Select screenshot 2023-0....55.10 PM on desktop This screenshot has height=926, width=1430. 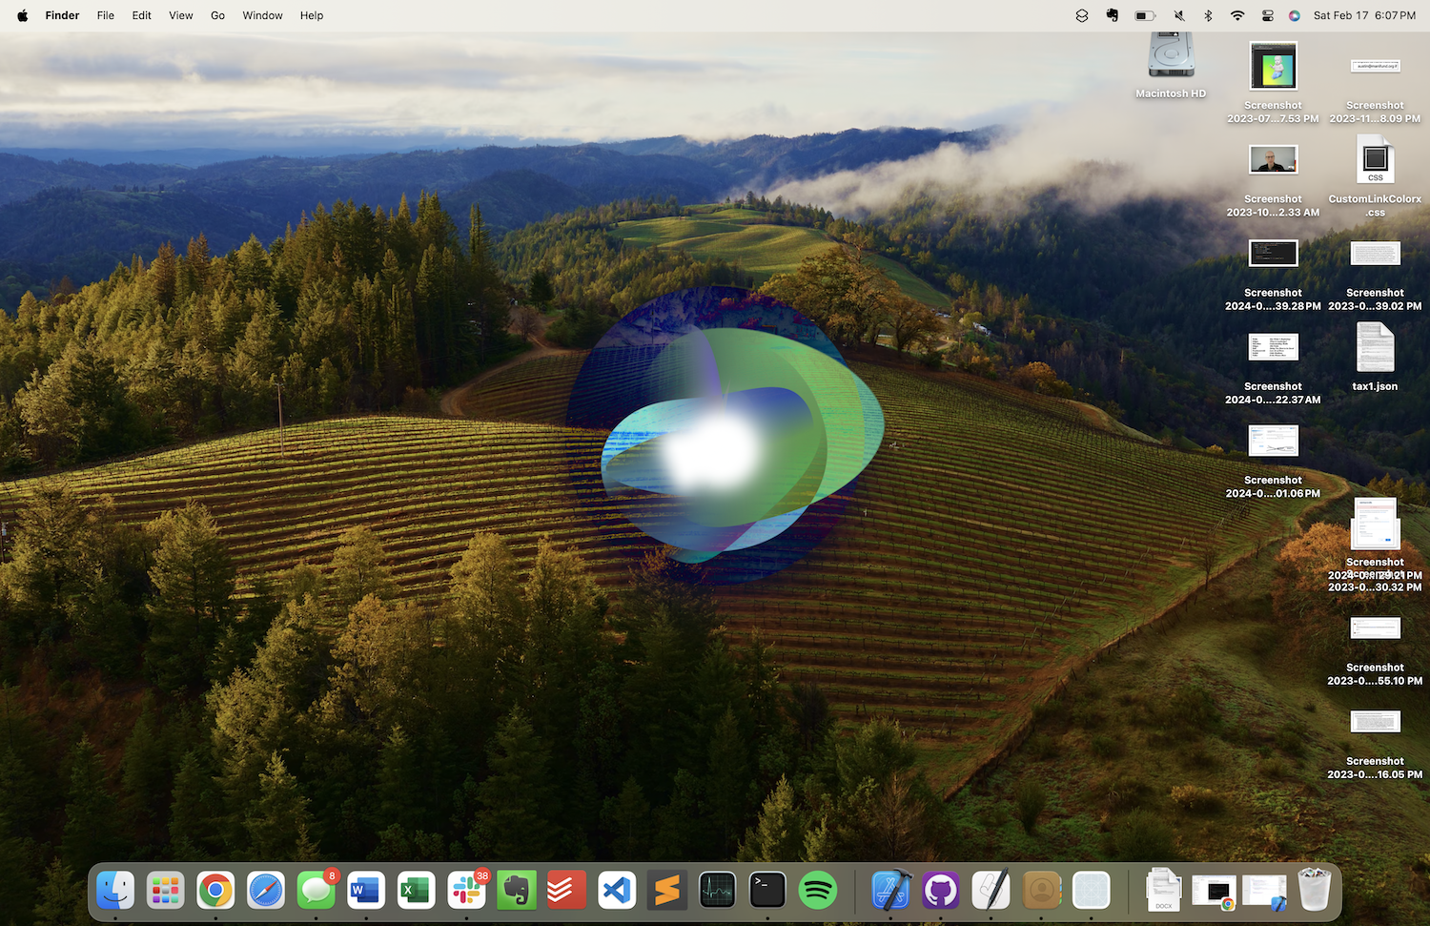[1375, 628]
